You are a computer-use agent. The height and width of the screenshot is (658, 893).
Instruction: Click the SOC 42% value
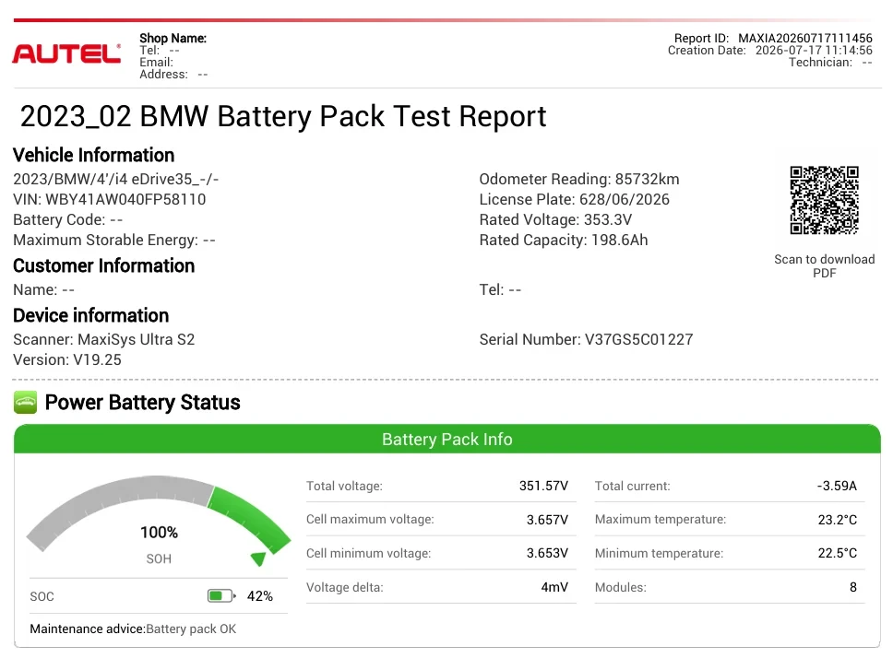pos(260,596)
